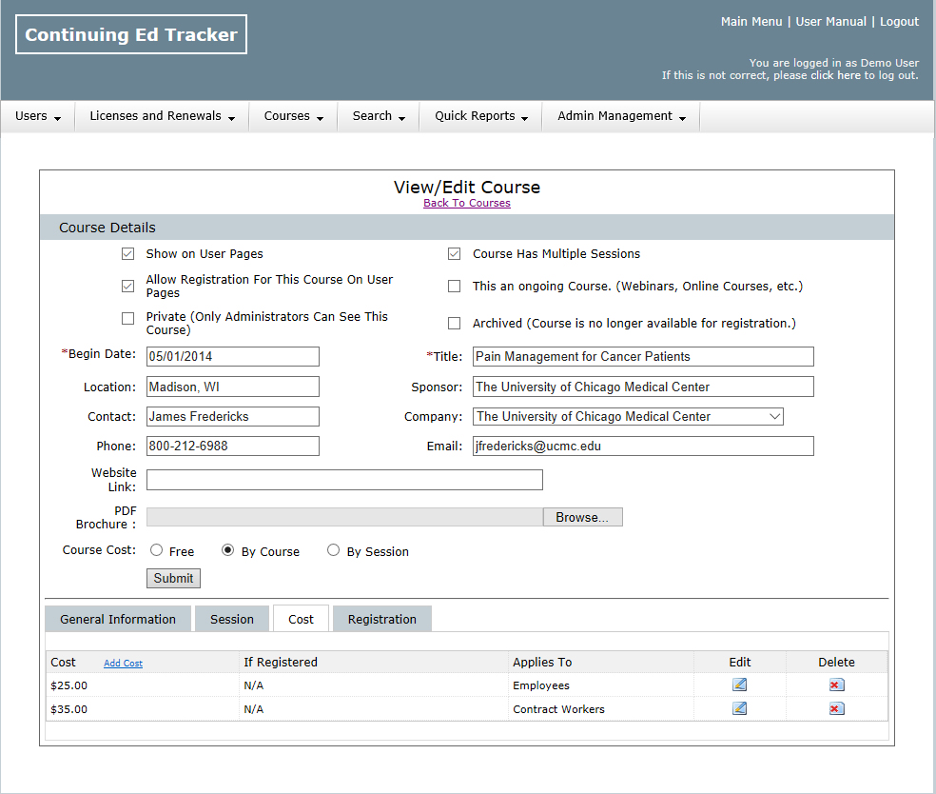Click Browse to upload PDF brochure
Screen dimensions: 936x794
(x=582, y=517)
